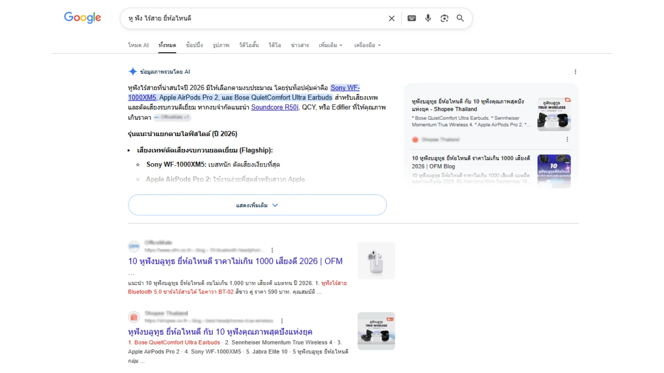Open the AirPods thumbnail of OFM result
The image size is (664, 373).
(x=376, y=261)
